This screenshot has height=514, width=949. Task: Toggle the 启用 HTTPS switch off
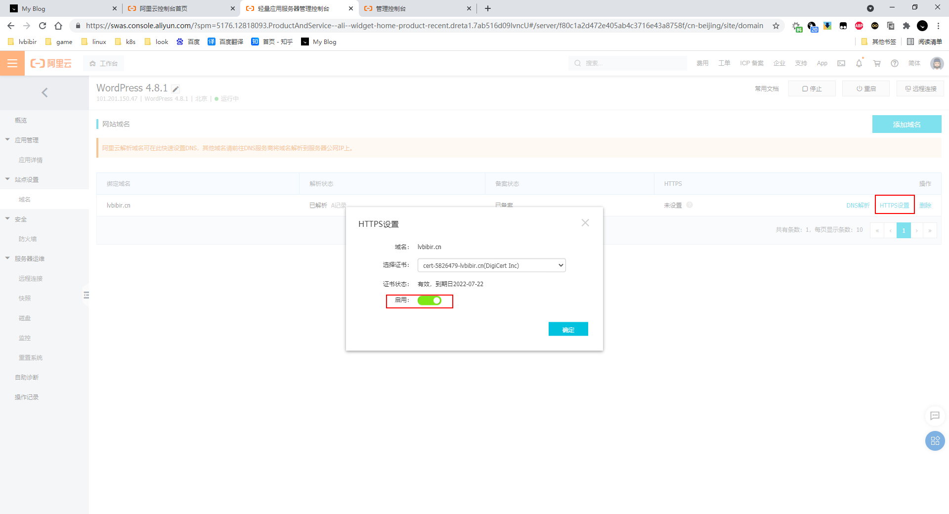[x=429, y=300]
